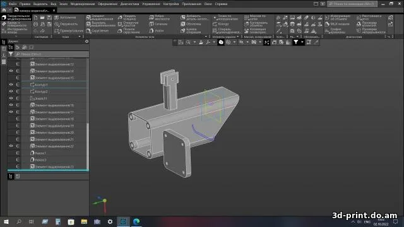The height and width of the screenshot is (227, 404).
Task: Click the Булева операция tool
Action: click(x=191, y=31)
